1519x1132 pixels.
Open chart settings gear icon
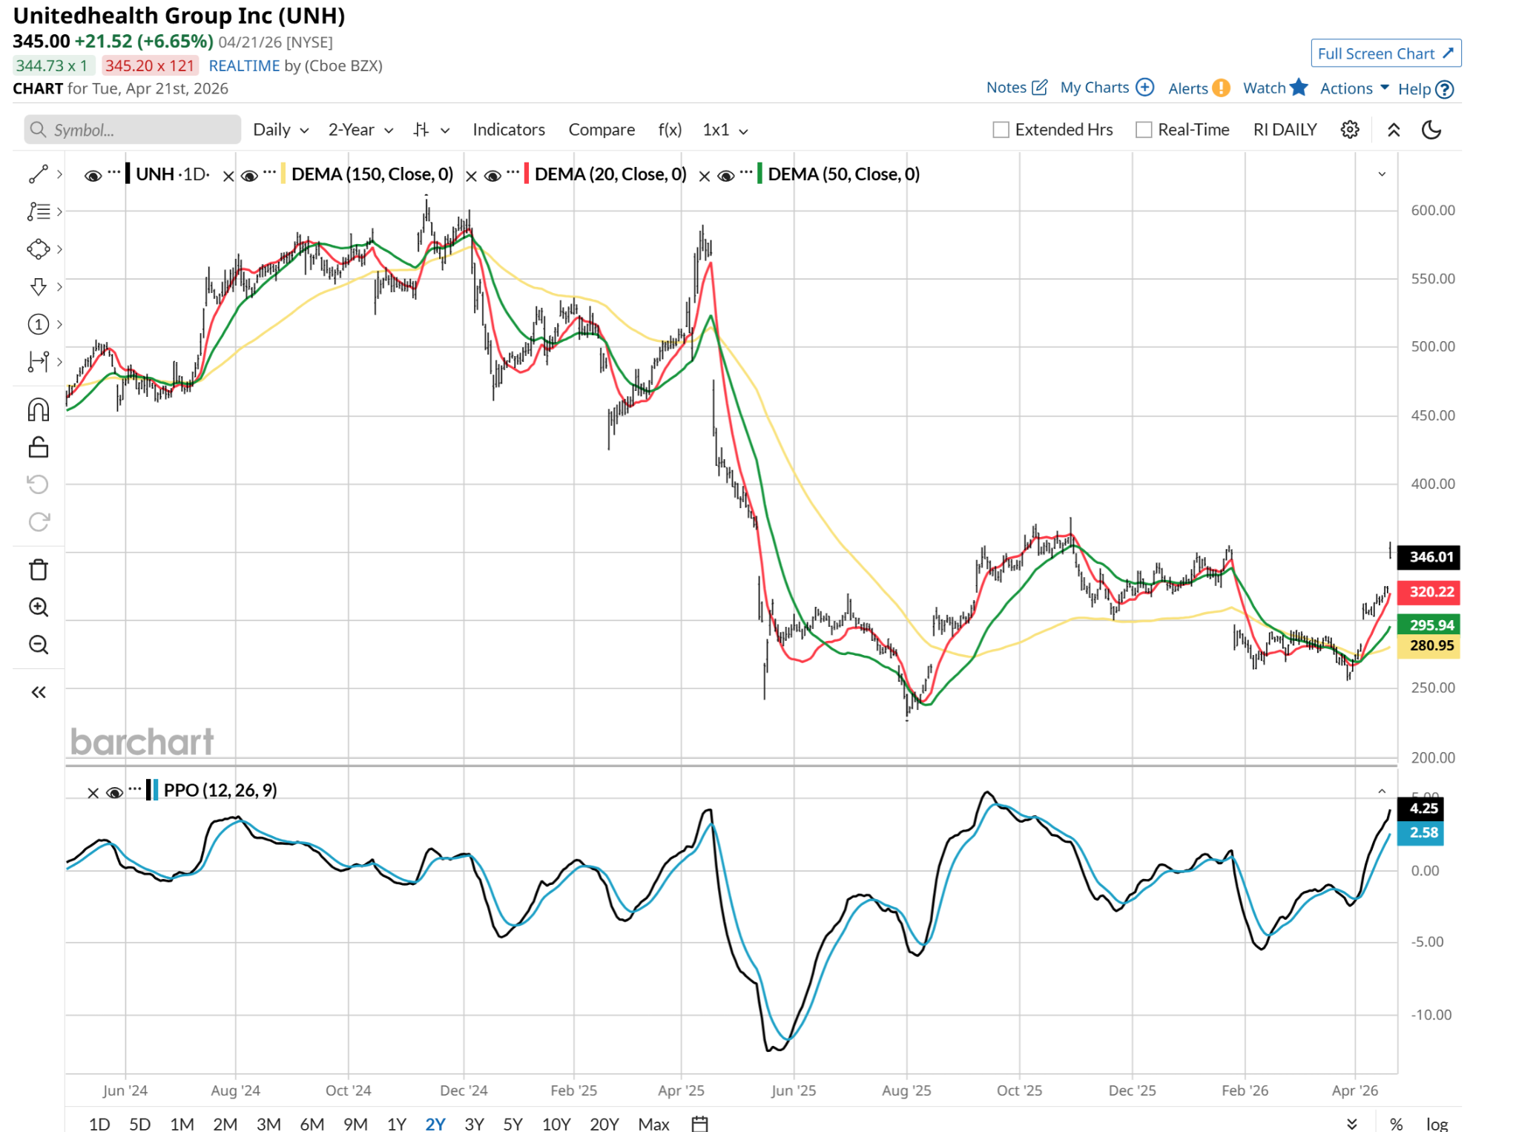click(x=1349, y=130)
